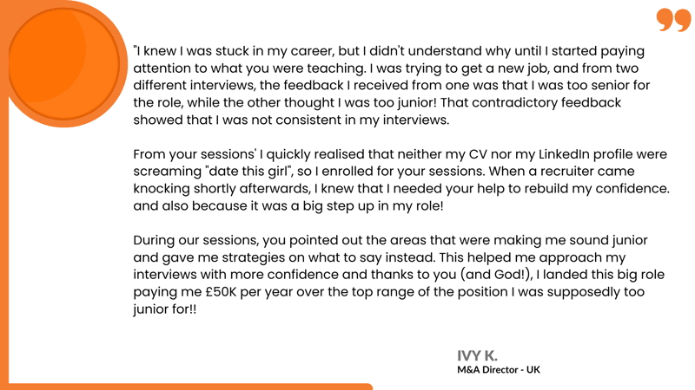Click the M&A Director - UK title
695x390 pixels.
point(499,369)
